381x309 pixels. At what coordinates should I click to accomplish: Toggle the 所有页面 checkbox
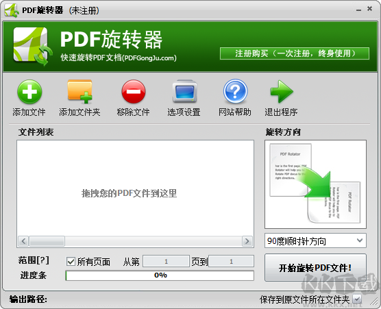(71, 262)
